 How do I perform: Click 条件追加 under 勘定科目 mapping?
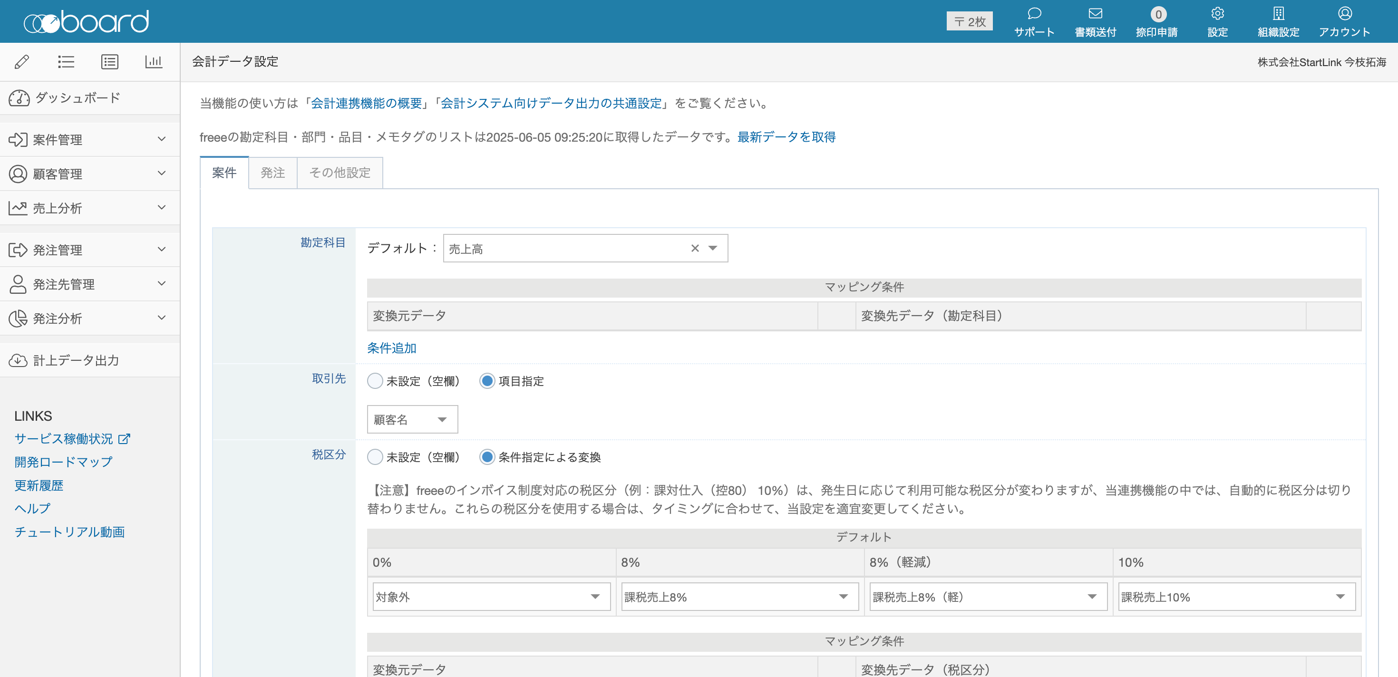(x=391, y=348)
